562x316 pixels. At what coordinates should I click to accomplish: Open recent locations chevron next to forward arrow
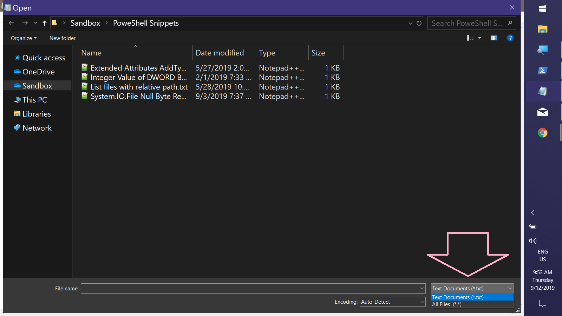[35, 23]
